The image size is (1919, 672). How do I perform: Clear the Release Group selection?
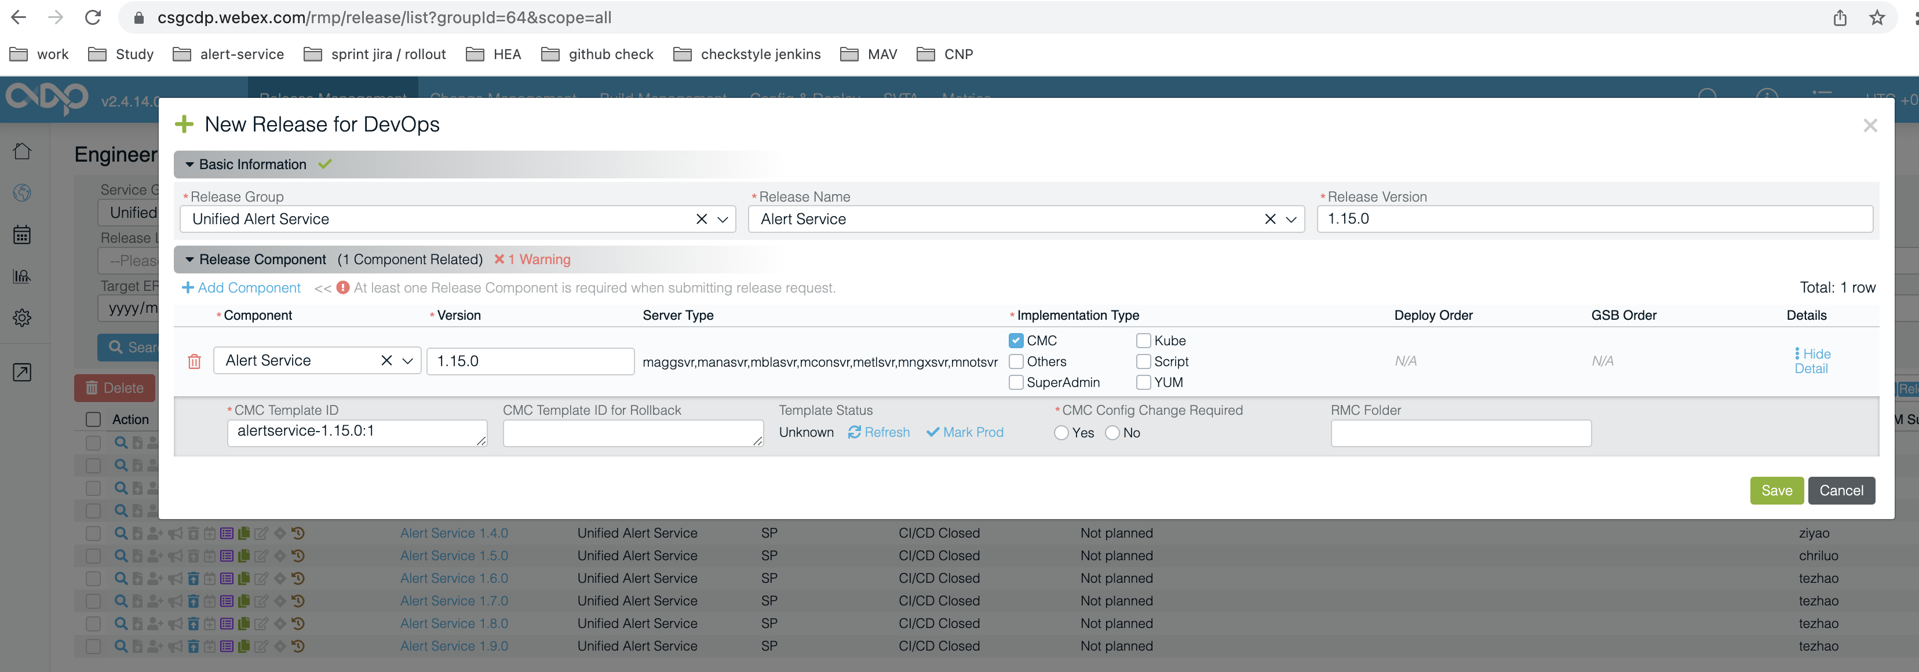(x=701, y=219)
